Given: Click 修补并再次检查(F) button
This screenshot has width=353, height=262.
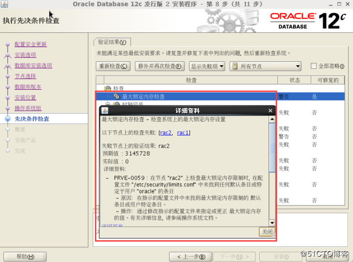Looking at the screenshot, I should pos(160,66).
